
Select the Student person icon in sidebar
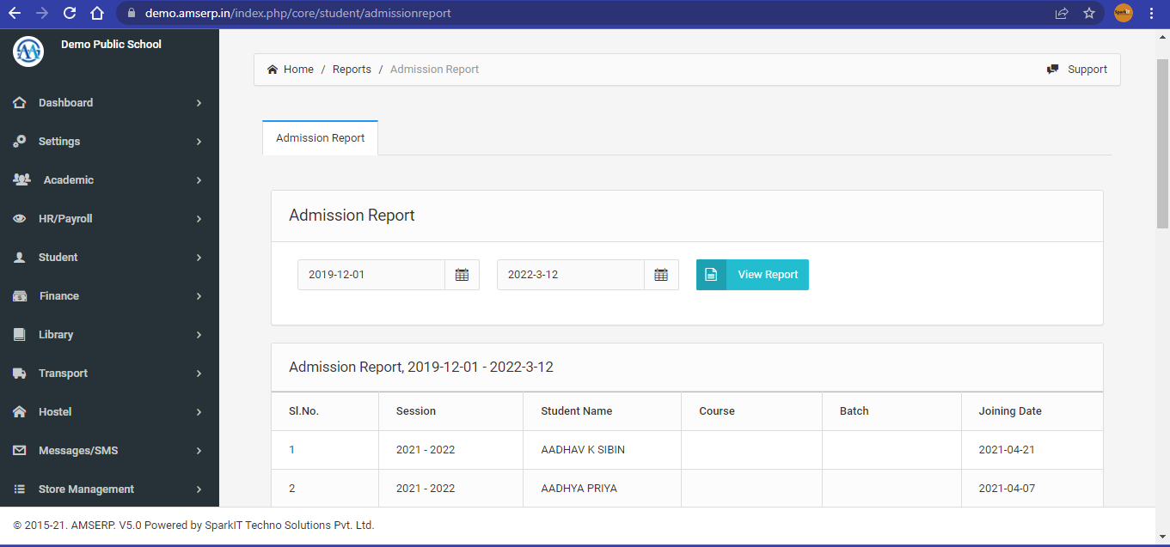click(19, 257)
